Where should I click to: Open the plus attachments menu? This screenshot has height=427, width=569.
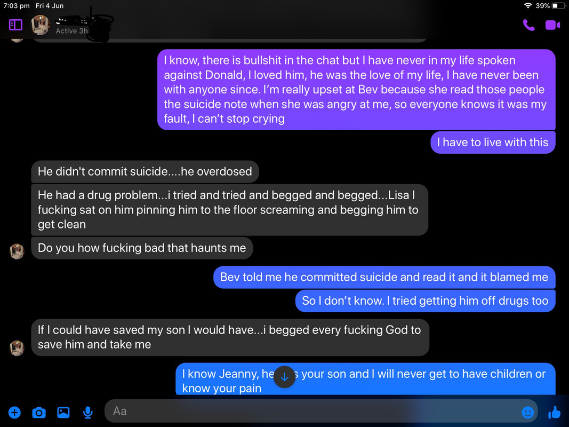pos(14,413)
